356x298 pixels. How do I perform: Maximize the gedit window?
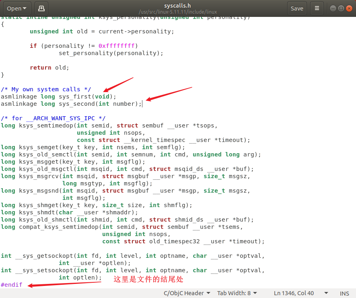(x=341, y=8)
